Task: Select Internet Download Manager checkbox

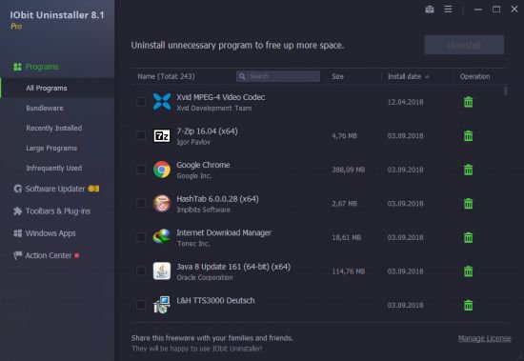Action: [x=141, y=237]
